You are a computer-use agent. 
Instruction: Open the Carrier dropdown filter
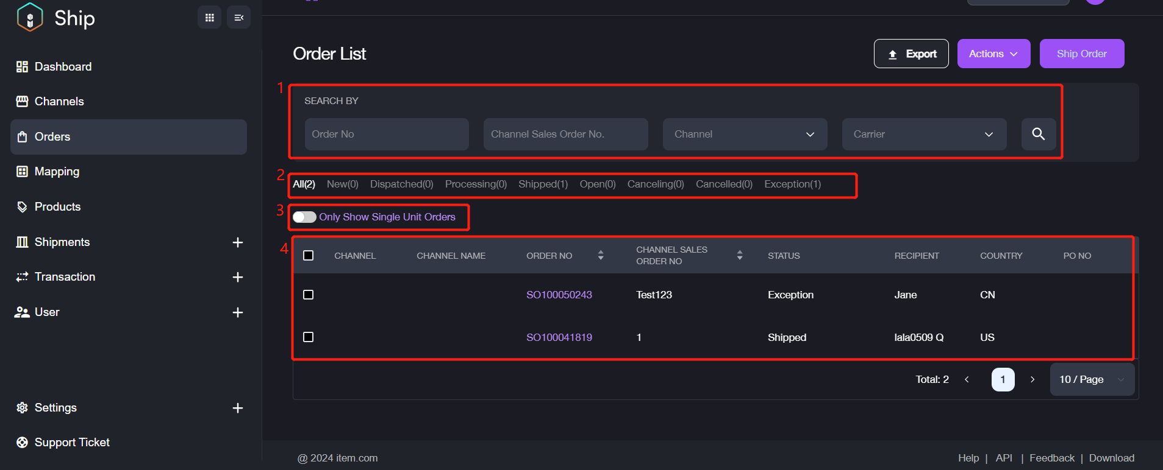(923, 135)
